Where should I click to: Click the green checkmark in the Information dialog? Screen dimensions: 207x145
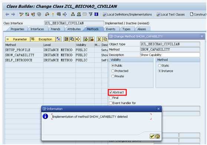(152, 136)
